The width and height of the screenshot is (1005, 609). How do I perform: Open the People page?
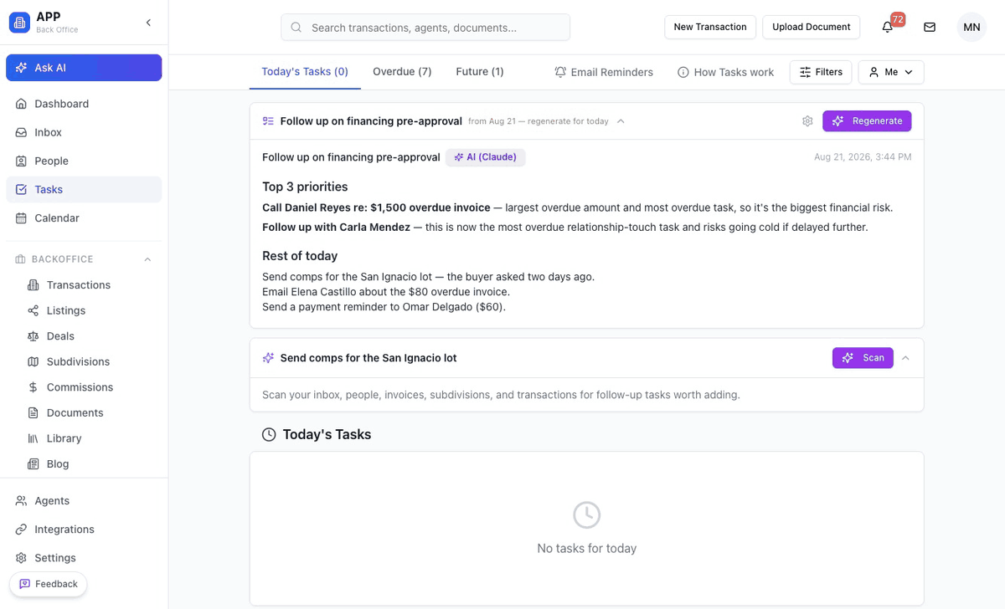click(x=84, y=161)
